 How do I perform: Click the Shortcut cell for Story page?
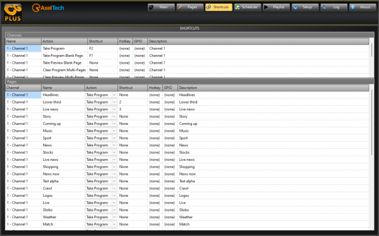[133, 117]
